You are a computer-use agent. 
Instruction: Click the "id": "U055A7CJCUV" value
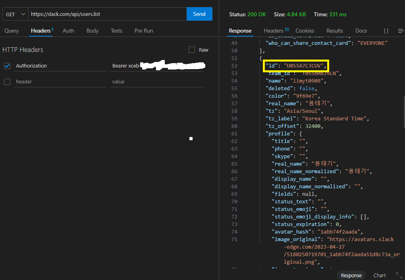point(304,66)
